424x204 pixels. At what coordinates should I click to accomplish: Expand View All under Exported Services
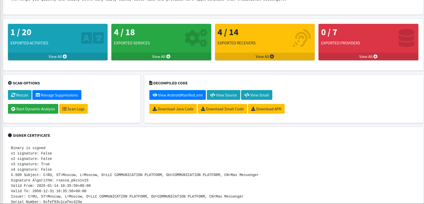[161, 56]
